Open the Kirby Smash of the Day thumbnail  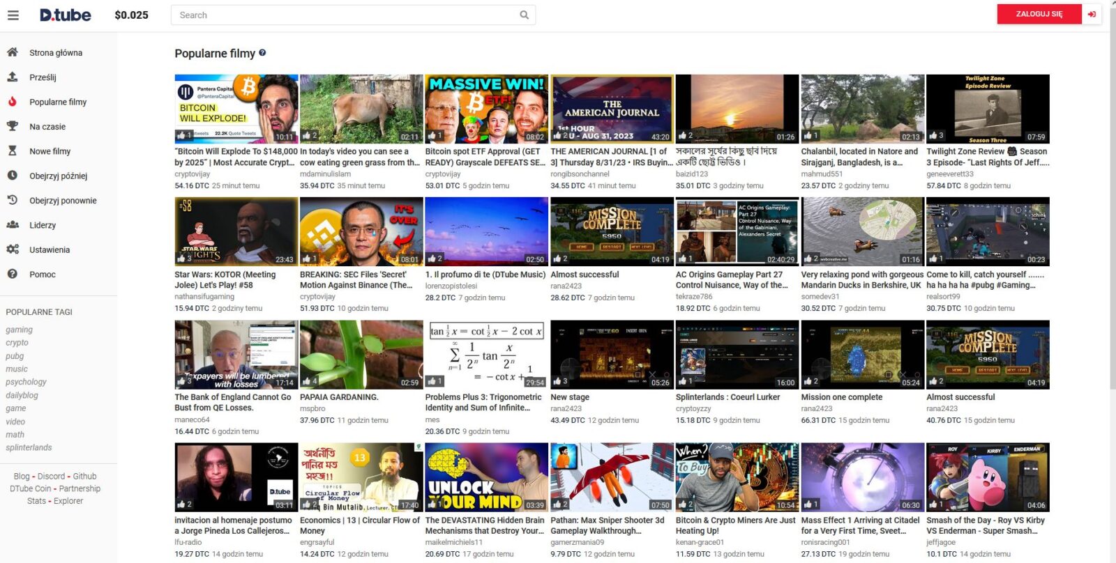[x=988, y=477]
